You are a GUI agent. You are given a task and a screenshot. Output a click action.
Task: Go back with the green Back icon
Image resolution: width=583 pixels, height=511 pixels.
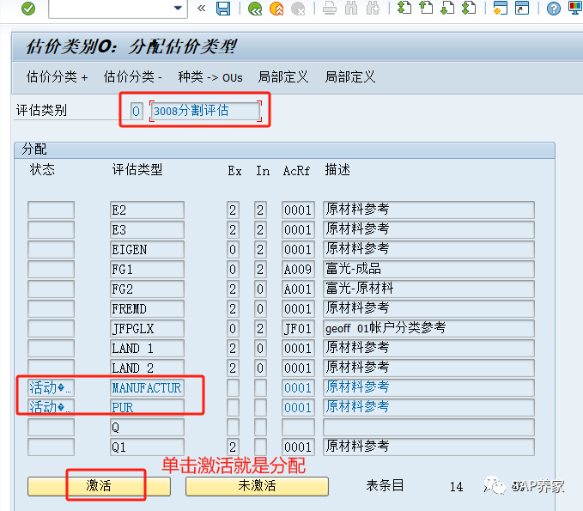(255, 9)
